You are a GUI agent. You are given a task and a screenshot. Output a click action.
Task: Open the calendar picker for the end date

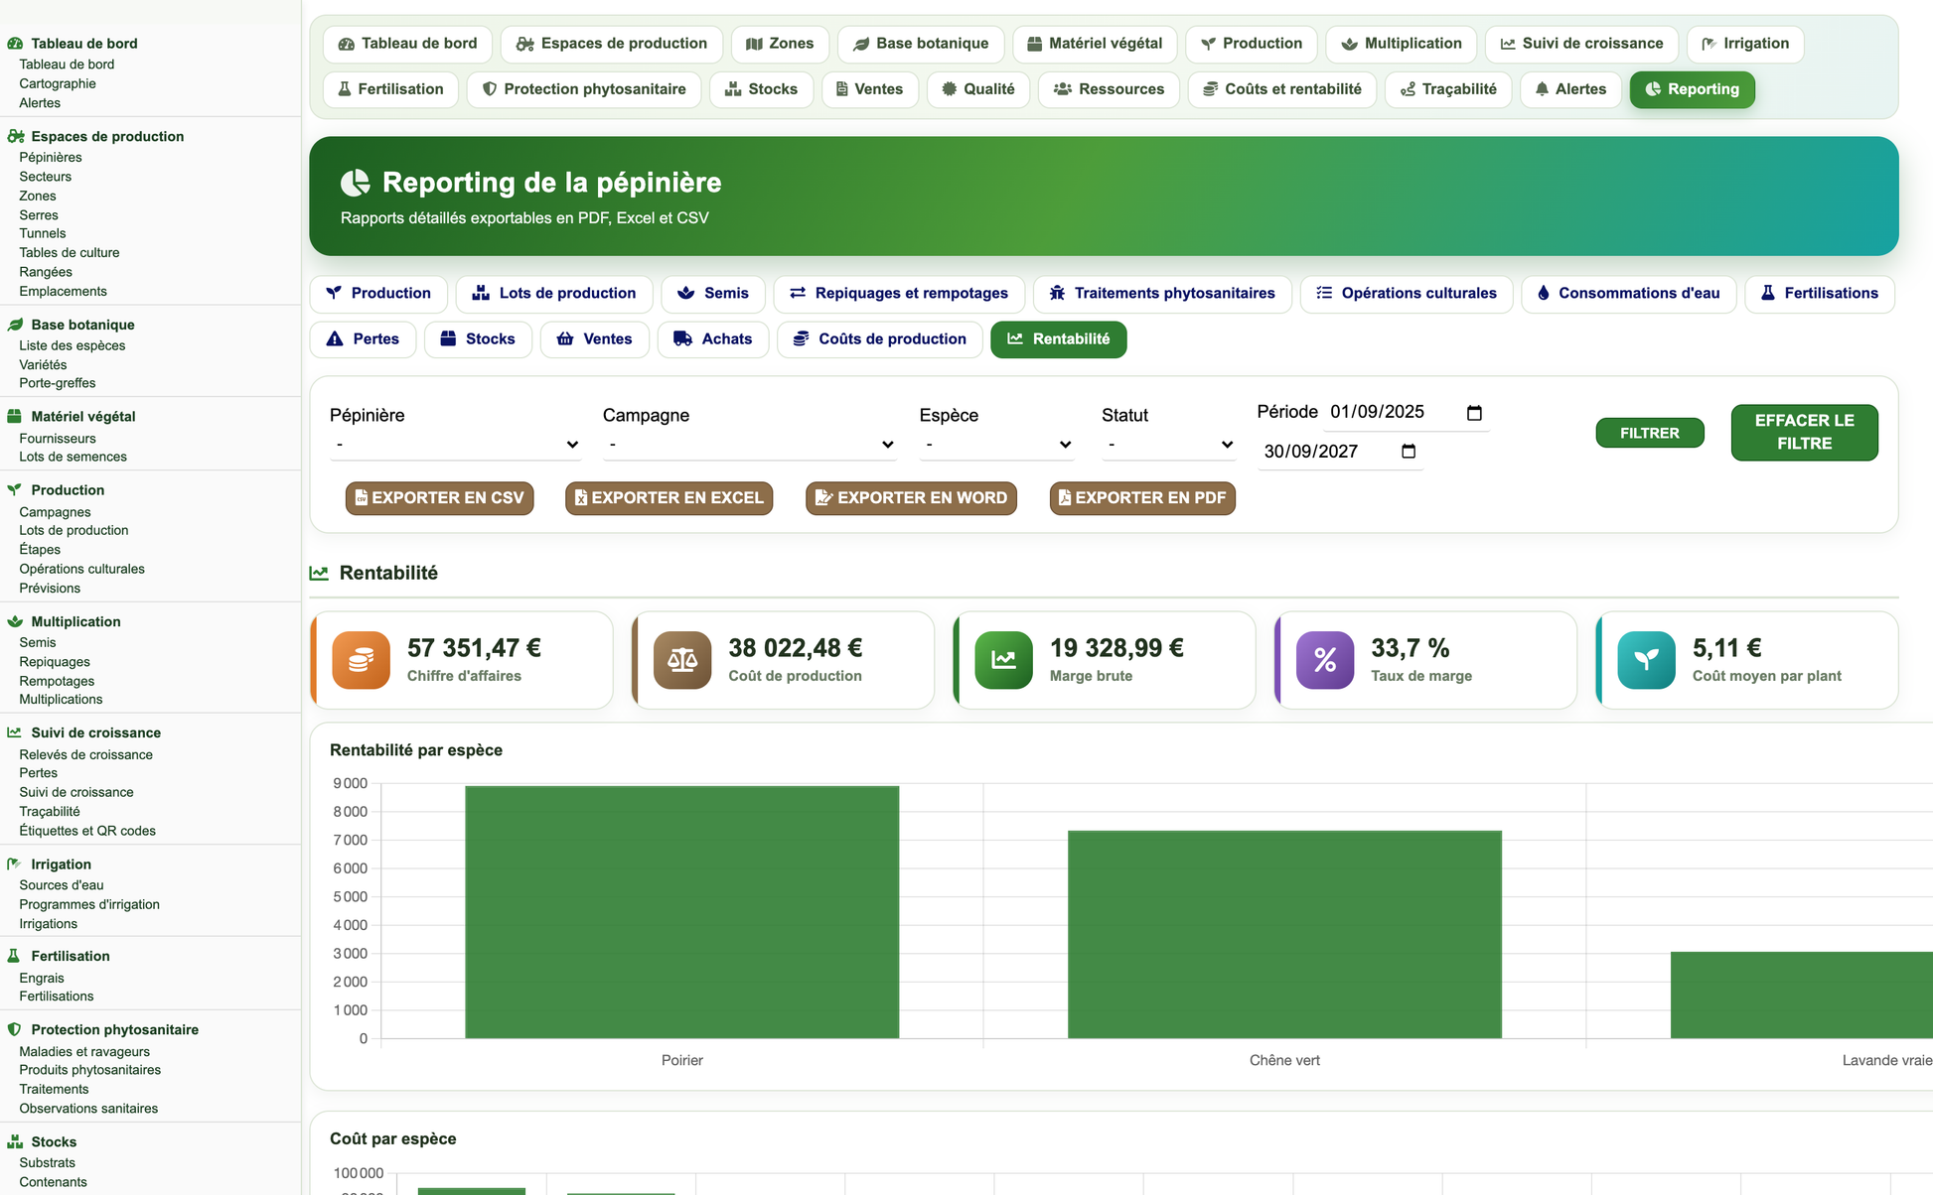(x=1409, y=452)
